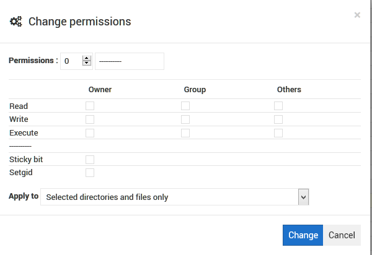Open the Apply to dropdown
Image resolution: width=372 pixels, height=255 pixels.
pos(175,197)
